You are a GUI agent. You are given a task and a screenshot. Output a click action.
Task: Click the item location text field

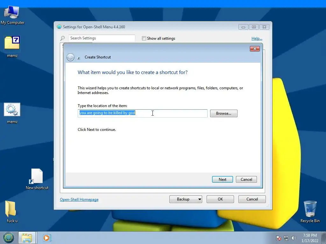pyautogui.click(x=142, y=113)
